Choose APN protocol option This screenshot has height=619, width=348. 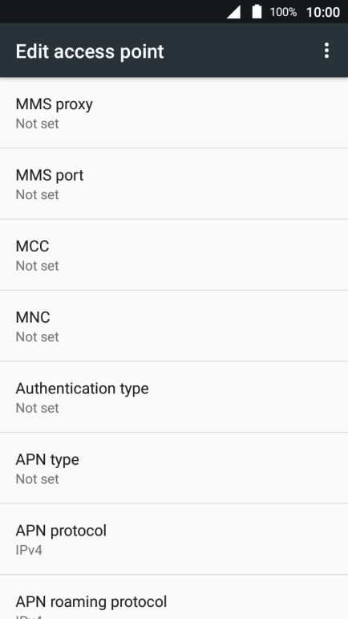pos(174,540)
